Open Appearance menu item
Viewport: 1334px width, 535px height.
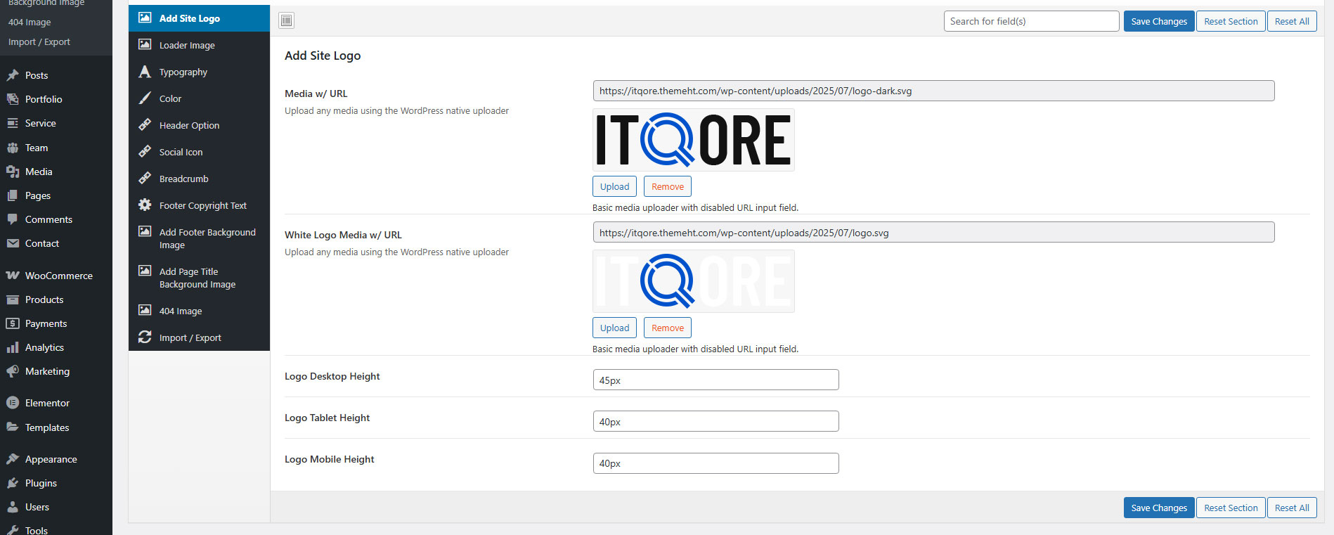(x=51, y=459)
